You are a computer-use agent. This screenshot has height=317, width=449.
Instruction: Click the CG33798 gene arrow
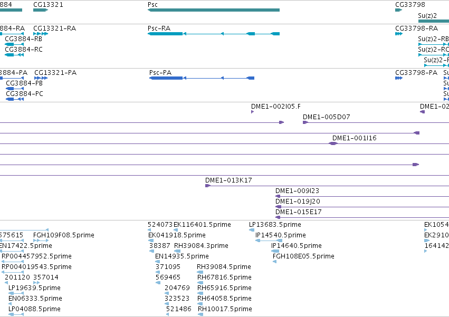[398, 10]
